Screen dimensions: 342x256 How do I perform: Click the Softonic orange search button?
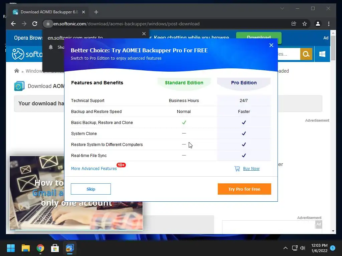click(x=306, y=54)
